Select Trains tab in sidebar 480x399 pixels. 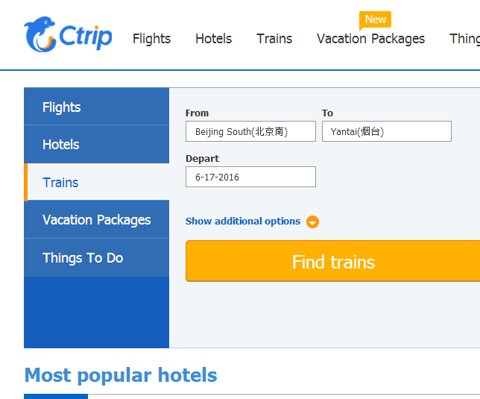[96, 182]
